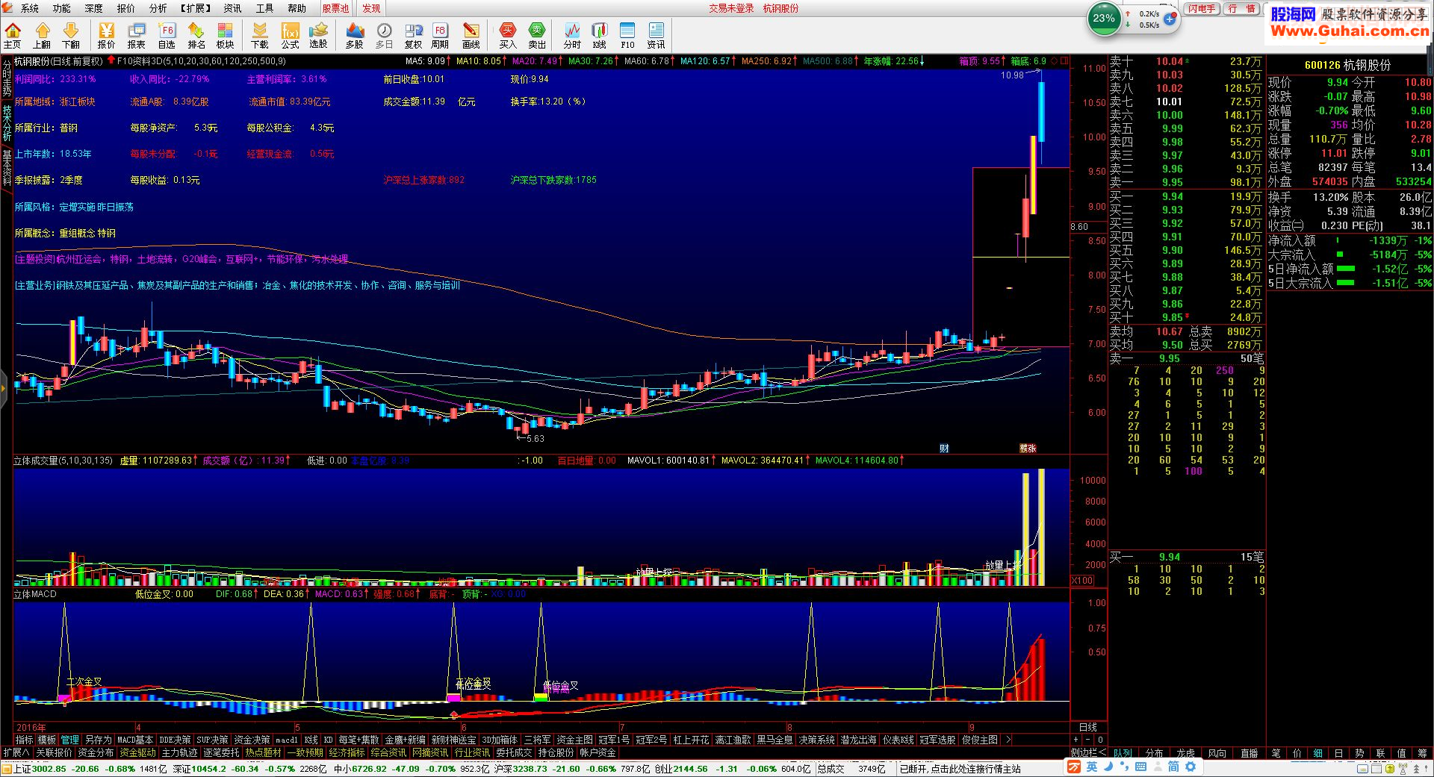This screenshot has height=777, width=1434.
Task: Select the 画线 draw-line tool icon
Action: click(x=471, y=35)
